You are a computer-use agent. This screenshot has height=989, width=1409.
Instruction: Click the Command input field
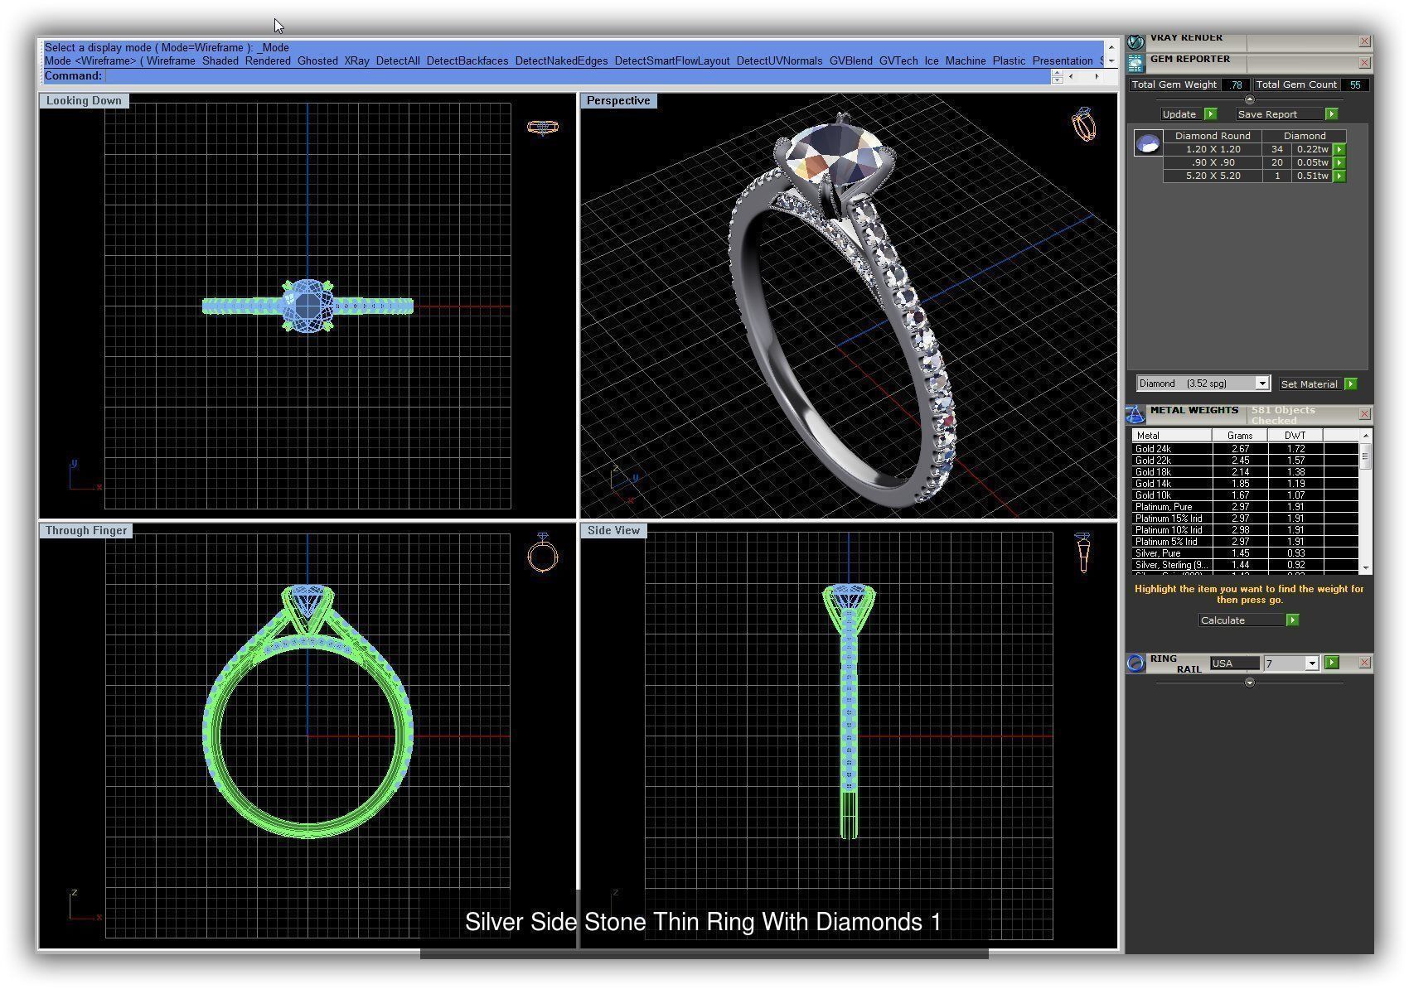click(578, 76)
